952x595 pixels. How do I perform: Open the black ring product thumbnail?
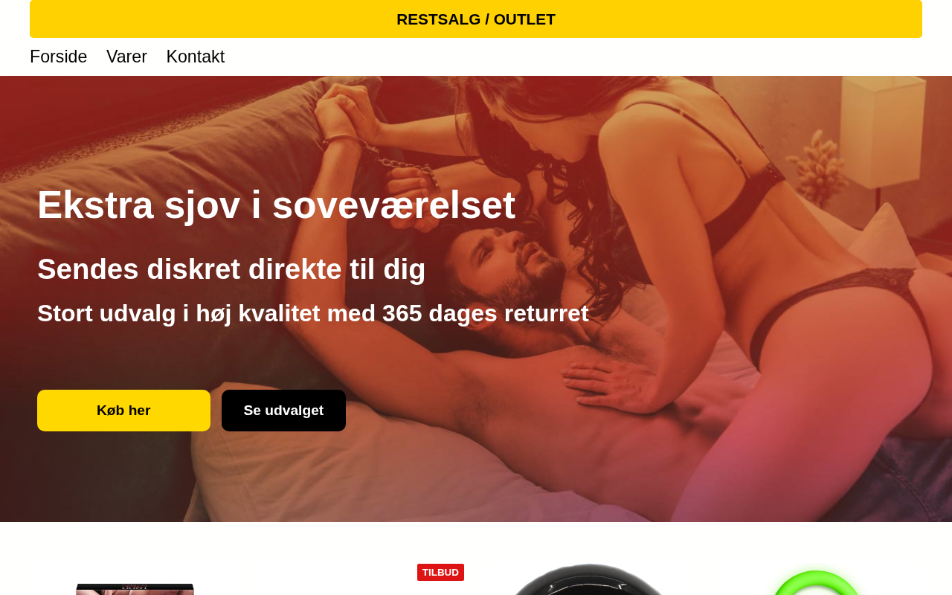[588, 580]
